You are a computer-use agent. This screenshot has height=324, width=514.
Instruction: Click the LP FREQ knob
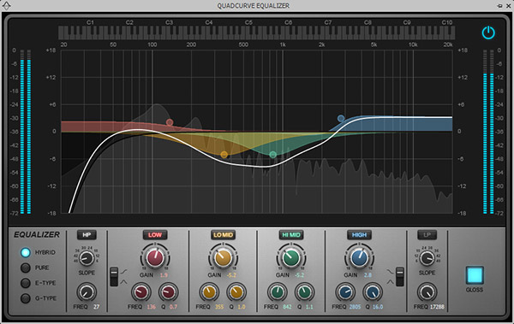click(x=427, y=292)
